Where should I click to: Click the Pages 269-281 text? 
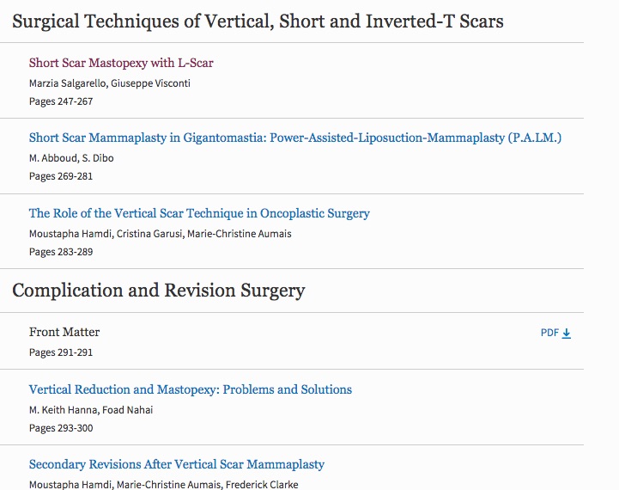61,176
